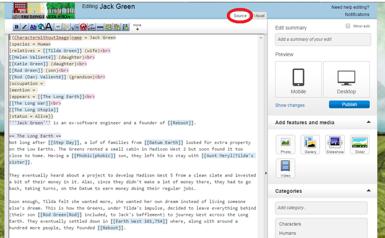Insert media file link trumpet icon
The height and width of the screenshot is (238, 385).
point(67,27)
